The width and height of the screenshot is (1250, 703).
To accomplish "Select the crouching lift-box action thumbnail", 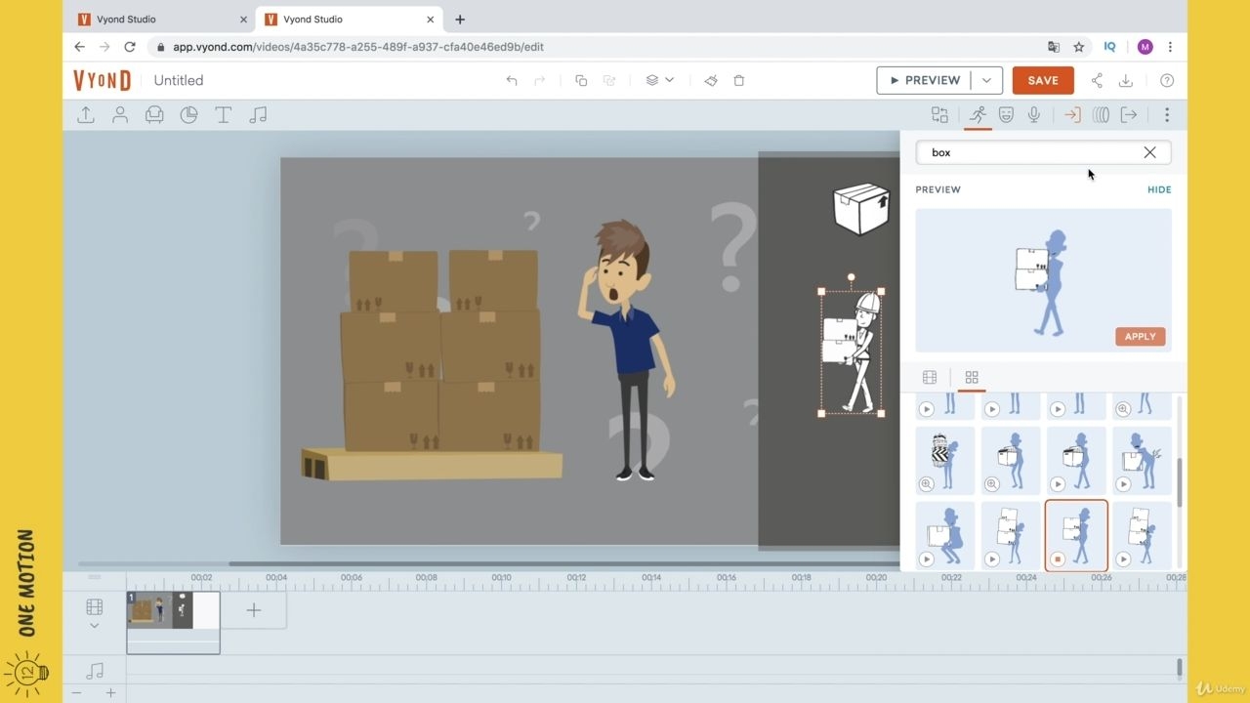I will click(x=945, y=535).
